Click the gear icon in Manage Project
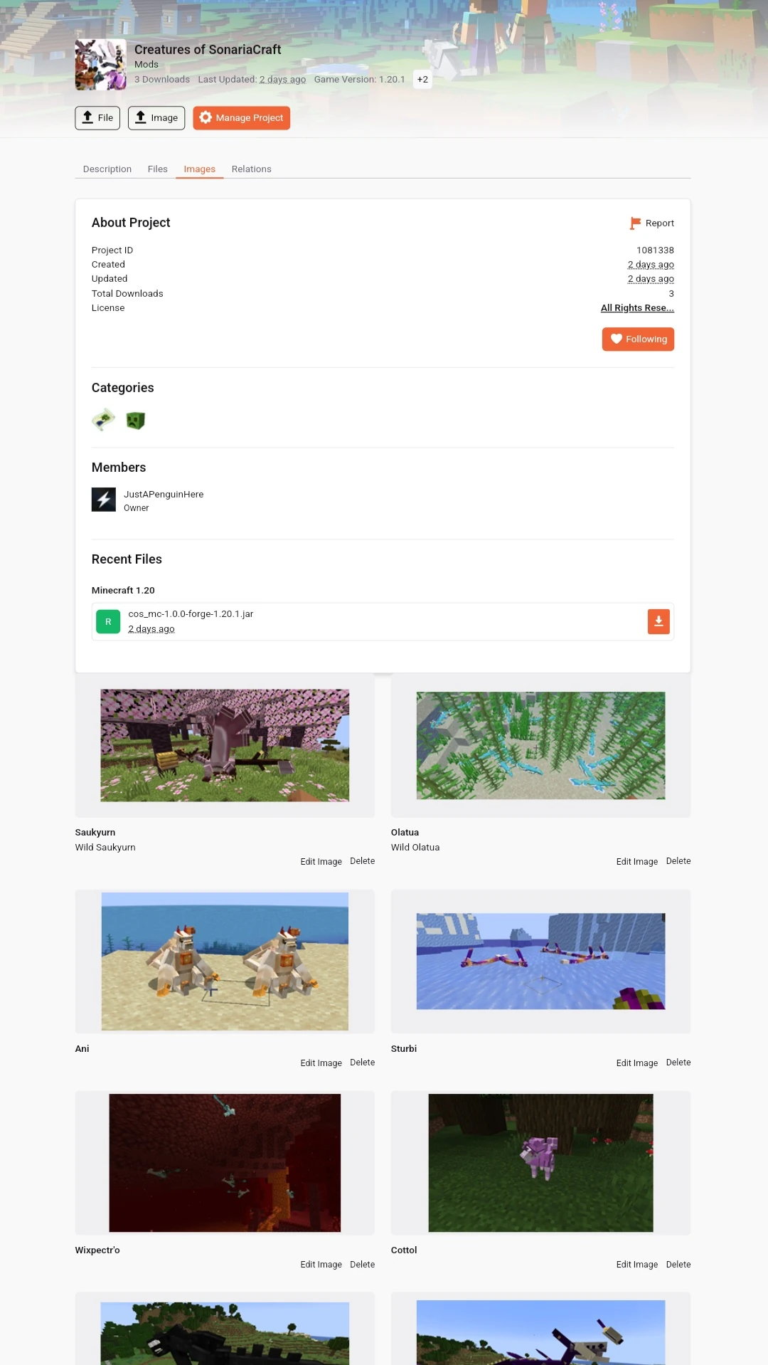Screen dimensions: 768x1365 (x=206, y=117)
